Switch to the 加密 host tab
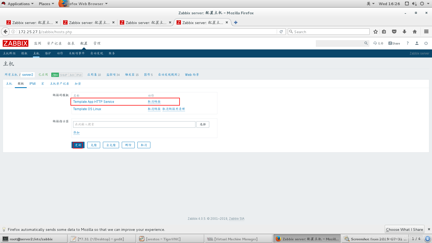 point(78,84)
